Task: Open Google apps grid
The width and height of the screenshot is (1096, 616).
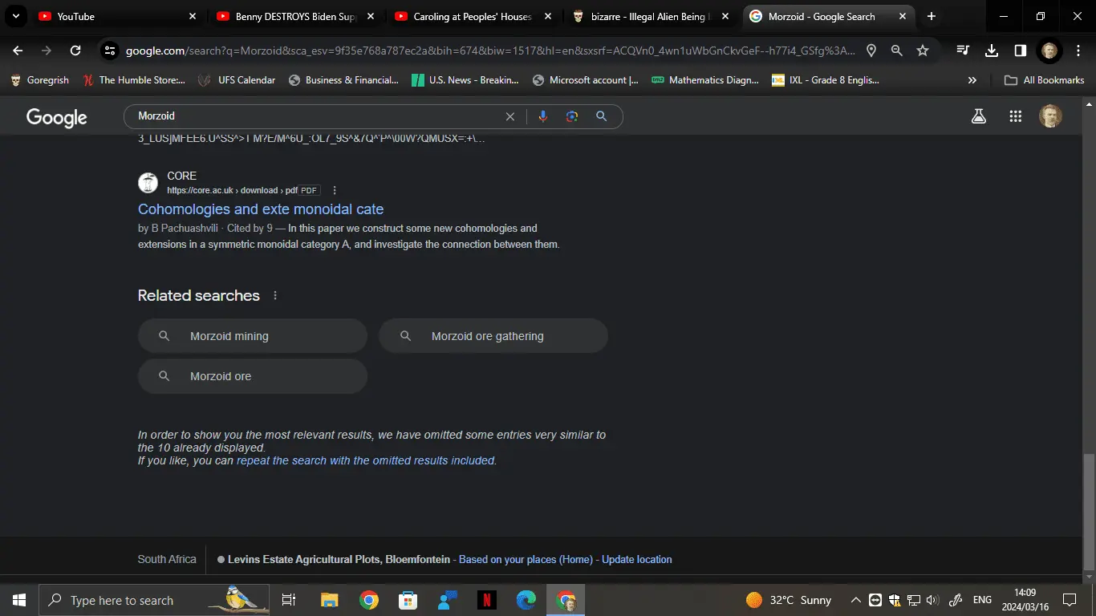Action: click(1016, 116)
